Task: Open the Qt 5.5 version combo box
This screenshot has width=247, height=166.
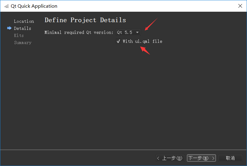Action: pos(128,32)
